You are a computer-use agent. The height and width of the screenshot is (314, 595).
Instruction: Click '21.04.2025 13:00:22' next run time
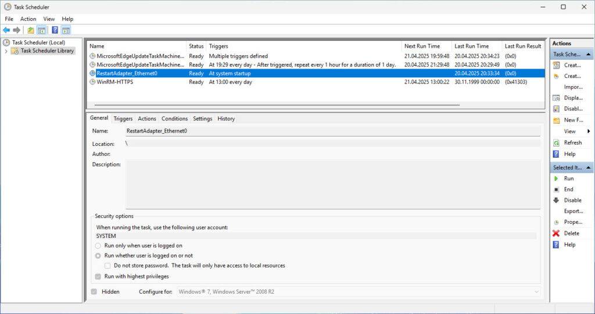pos(426,82)
